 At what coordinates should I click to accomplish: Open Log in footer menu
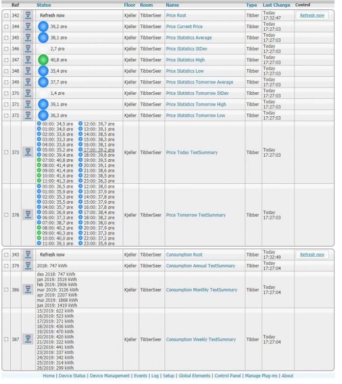[x=155, y=376]
